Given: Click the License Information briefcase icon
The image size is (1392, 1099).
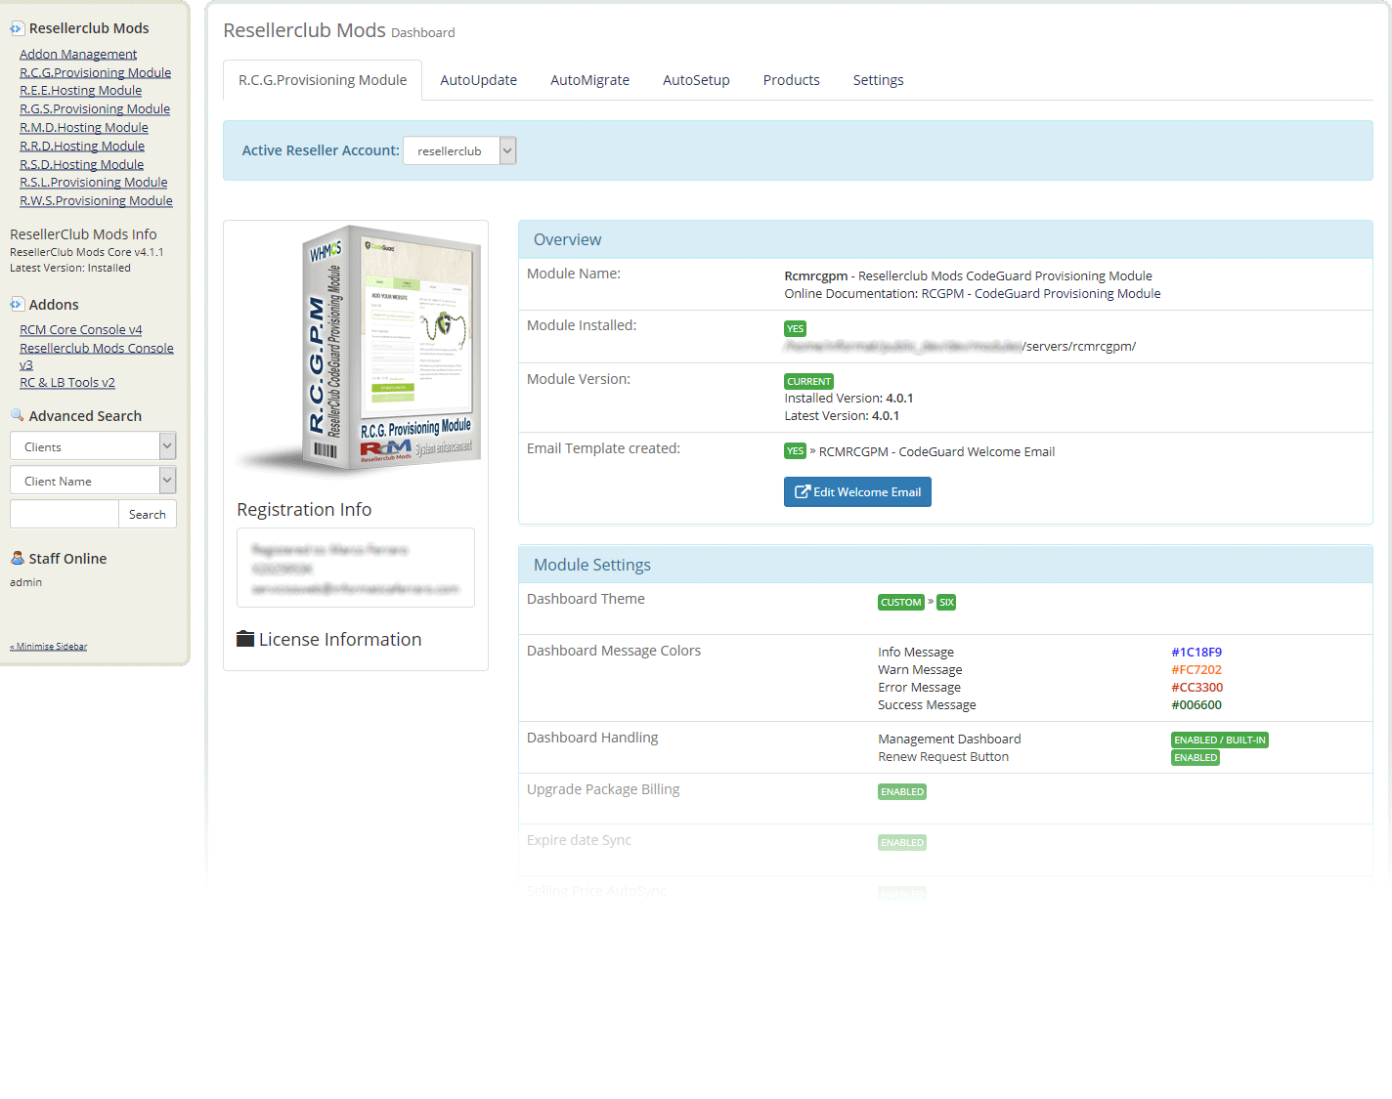Looking at the screenshot, I should 245,639.
